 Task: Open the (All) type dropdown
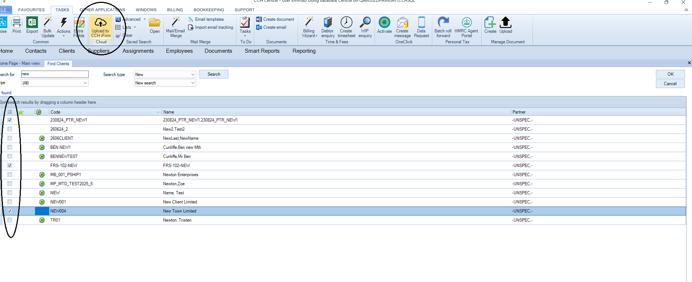pos(55,83)
